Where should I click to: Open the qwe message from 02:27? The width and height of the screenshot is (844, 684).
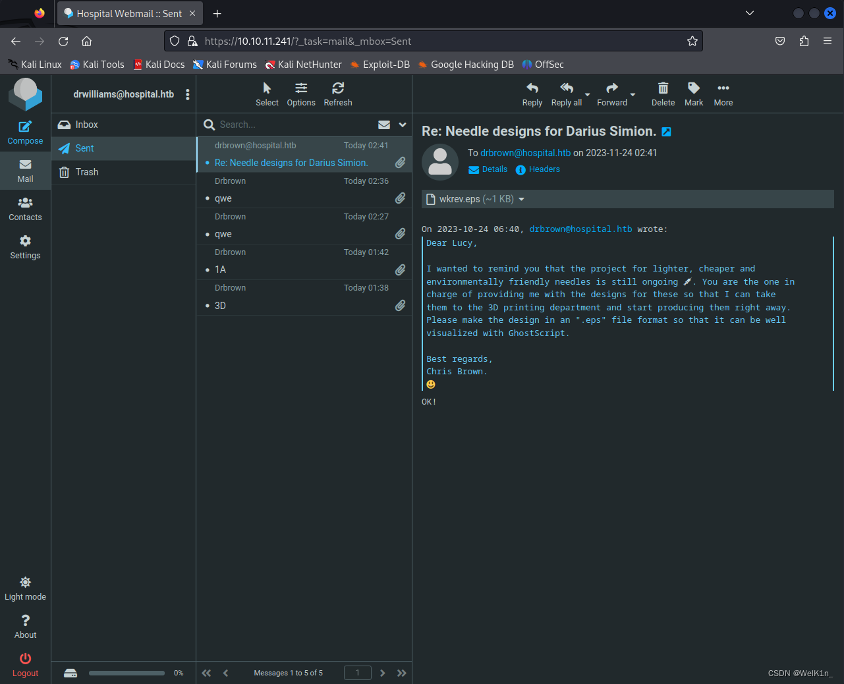tap(304, 226)
